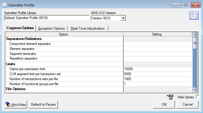Toggle the Hide Library checkbox
Viewport: 203px width, 113px height.
point(198,97)
